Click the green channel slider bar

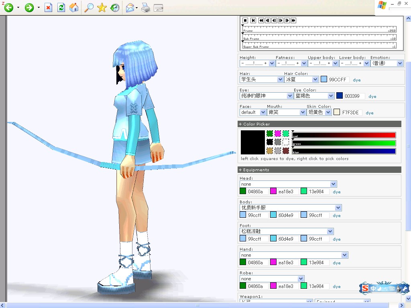coord(344,143)
